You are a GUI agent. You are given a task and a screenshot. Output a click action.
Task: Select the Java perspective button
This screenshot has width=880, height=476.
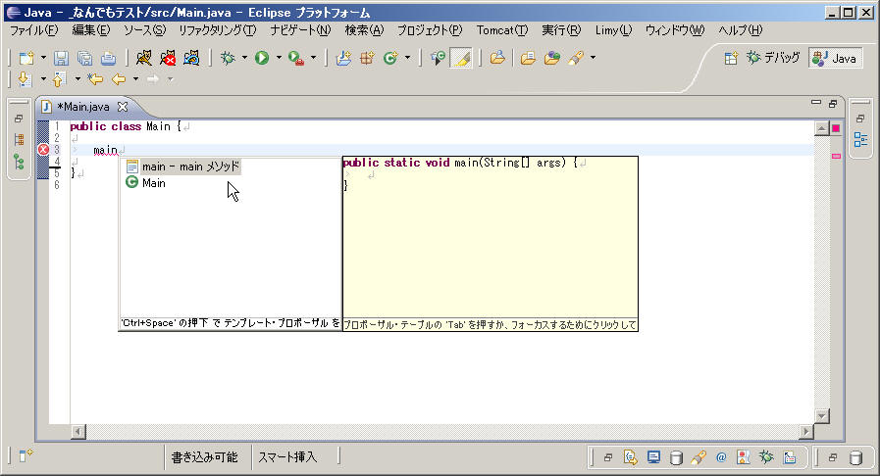tap(835, 58)
